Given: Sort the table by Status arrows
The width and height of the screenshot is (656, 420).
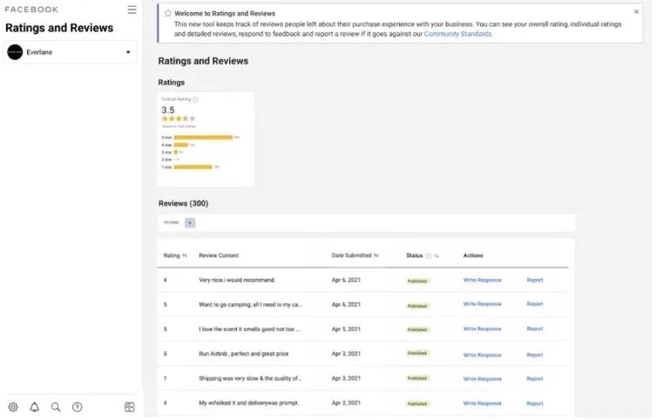Looking at the screenshot, I should click(x=436, y=256).
